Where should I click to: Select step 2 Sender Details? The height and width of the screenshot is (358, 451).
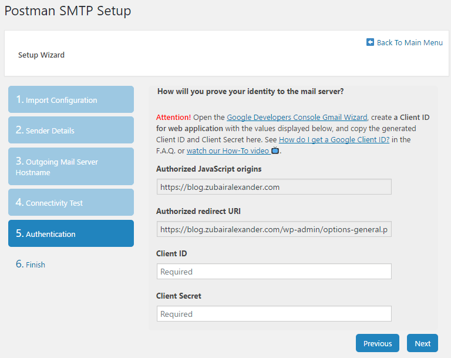[71, 130]
